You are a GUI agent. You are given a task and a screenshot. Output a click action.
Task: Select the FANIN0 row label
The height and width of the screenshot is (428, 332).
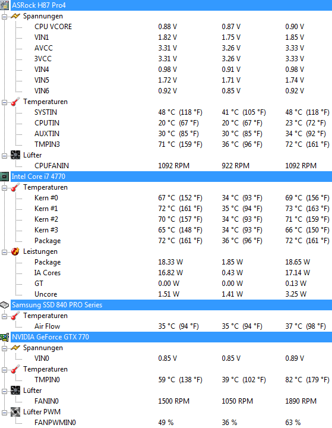pyautogui.click(x=46, y=401)
